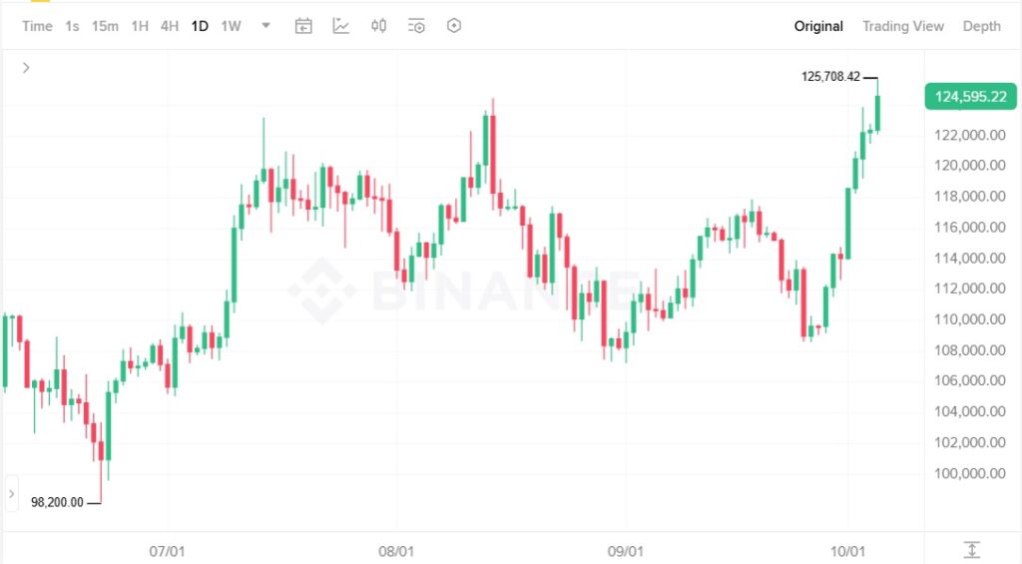1022x564 pixels.
Task: Open the chart display settings icon
Action: coord(416,26)
